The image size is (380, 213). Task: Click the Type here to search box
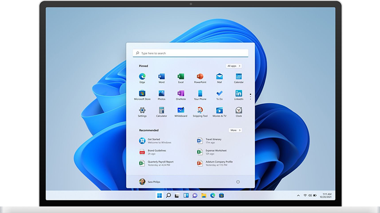click(191, 53)
